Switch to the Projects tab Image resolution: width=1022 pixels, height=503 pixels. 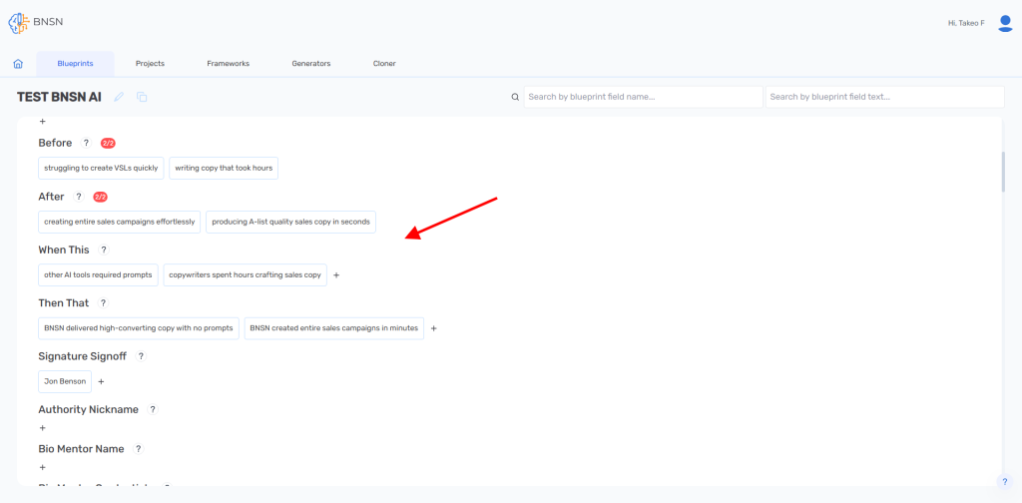click(150, 64)
